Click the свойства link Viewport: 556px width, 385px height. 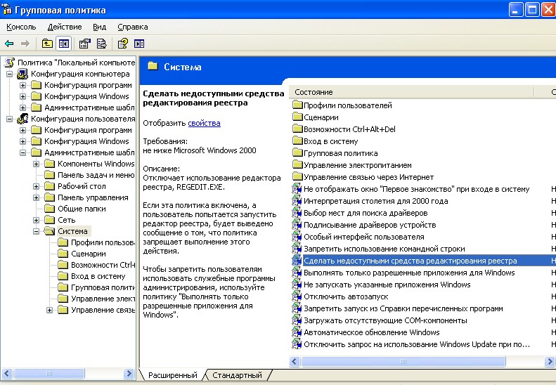[204, 123]
